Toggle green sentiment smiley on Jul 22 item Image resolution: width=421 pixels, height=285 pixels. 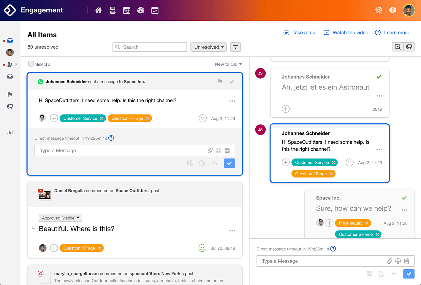[202, 248]
